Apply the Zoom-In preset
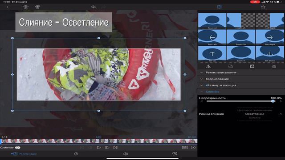This screenshot has width=285, height=160. 241,54
